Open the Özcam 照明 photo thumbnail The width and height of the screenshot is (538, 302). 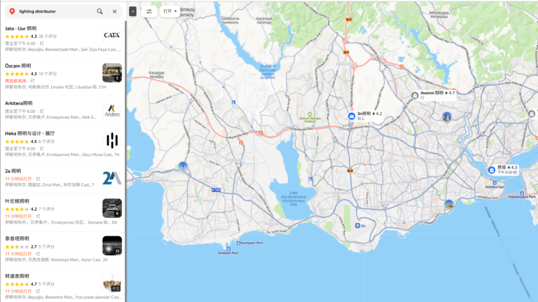(112, 73)
